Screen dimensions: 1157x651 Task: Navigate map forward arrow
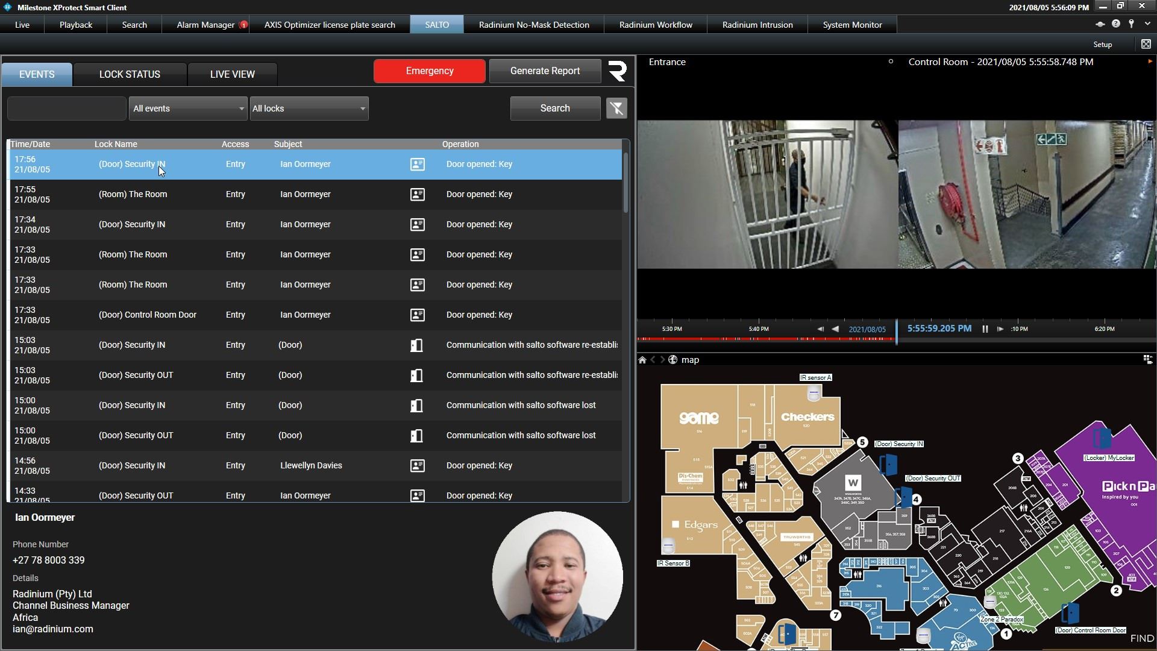coord(662,360)
